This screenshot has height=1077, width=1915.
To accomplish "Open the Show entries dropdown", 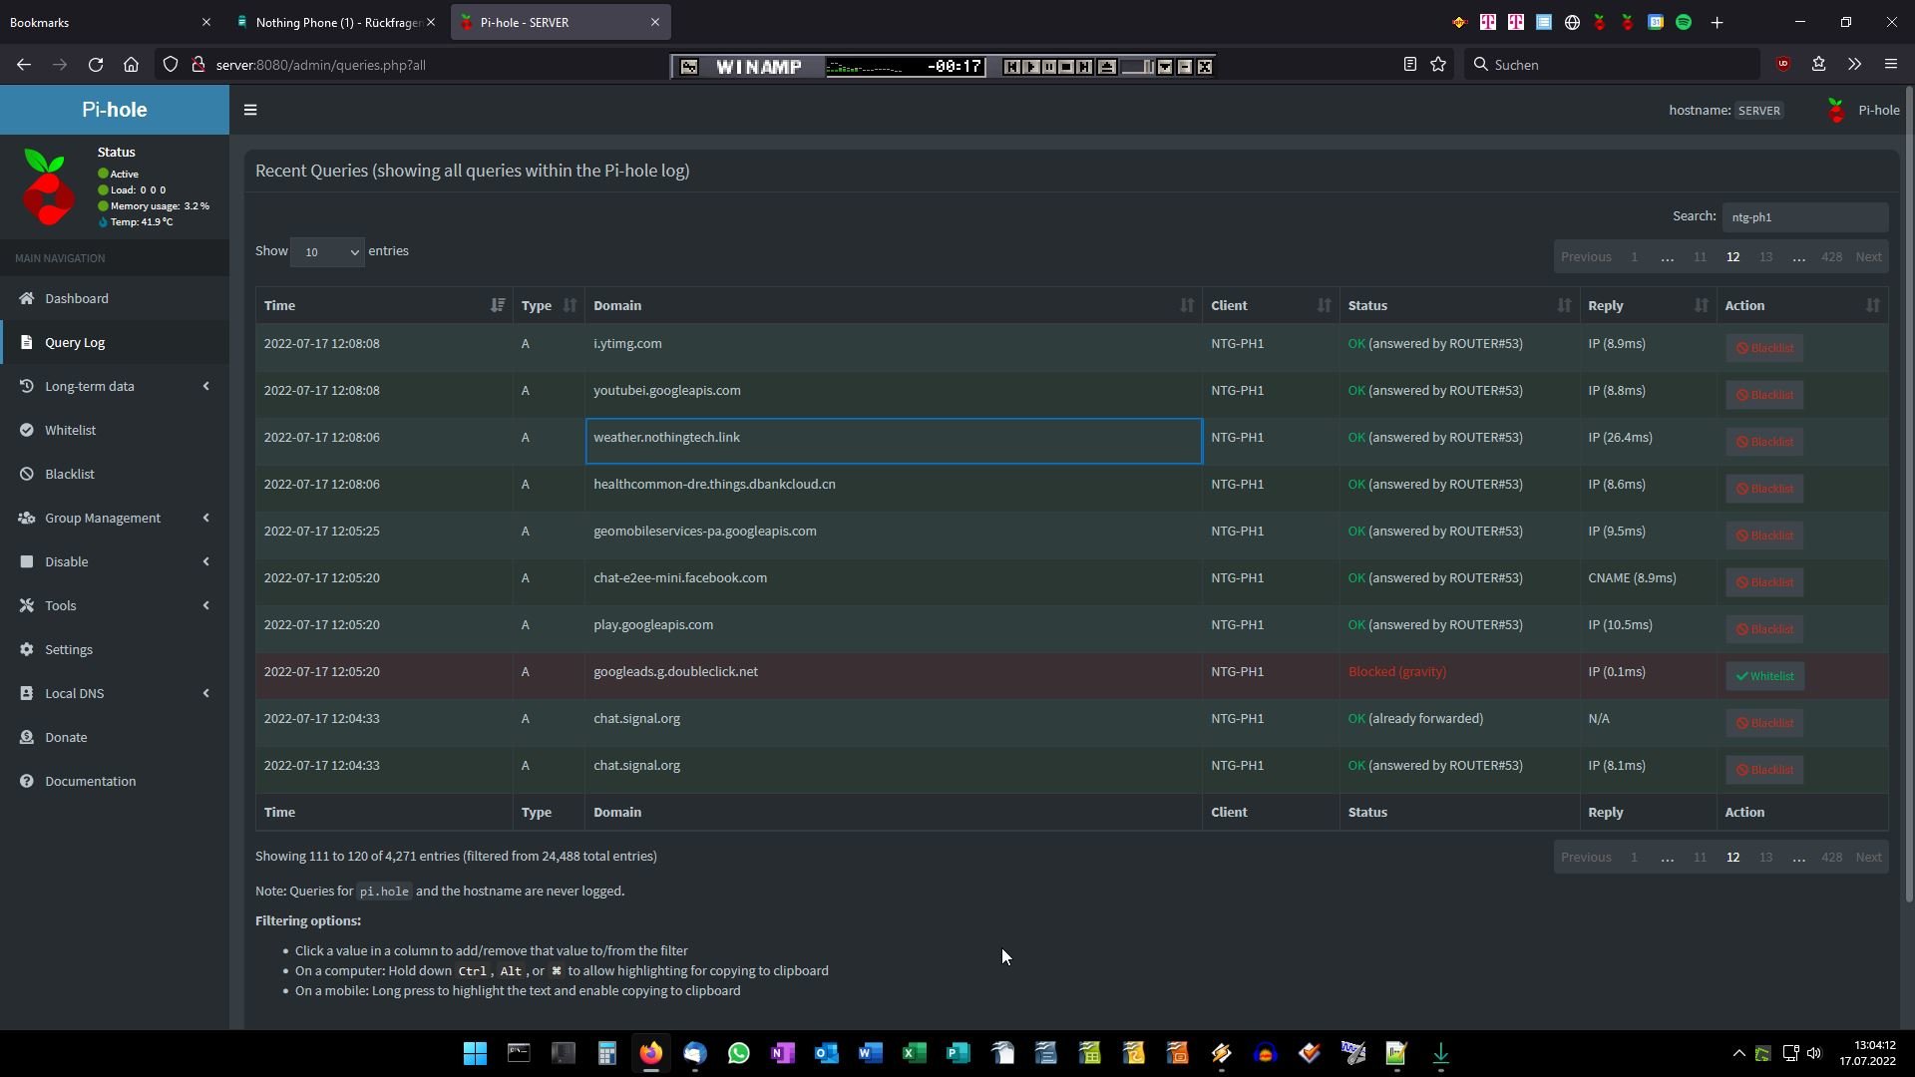I will (327, 252).
